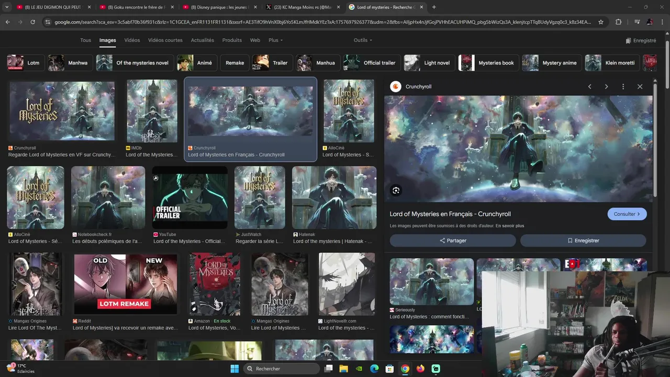Image resolution: width=670 pixels, height=377 pixels.
Task: Open Microsoft Edge from taskbar
Action: 374,369
